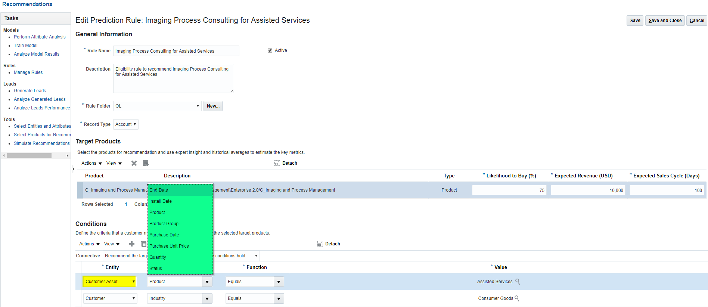Click into the Description text area

coord(174,78)
